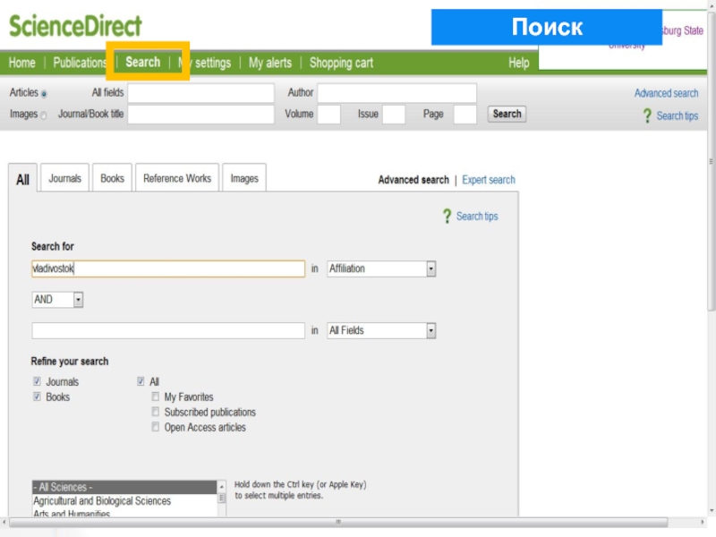Viewport: 716px width, 537px height.
Task: Expand the AND operator dropdown
Action: click(x=78, y=300)
